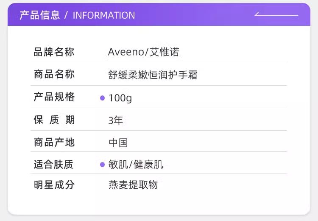Click the 产品规格 label
The image size is (318, 221).
click(x=54, y=97)
